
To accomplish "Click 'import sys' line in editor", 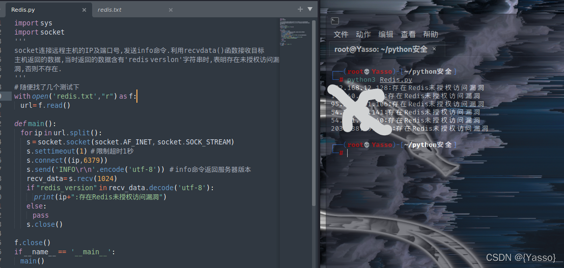I will (33, 23).
